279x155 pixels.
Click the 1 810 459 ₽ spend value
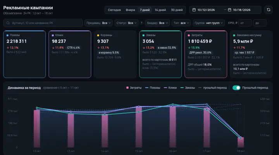click(200, 41)
